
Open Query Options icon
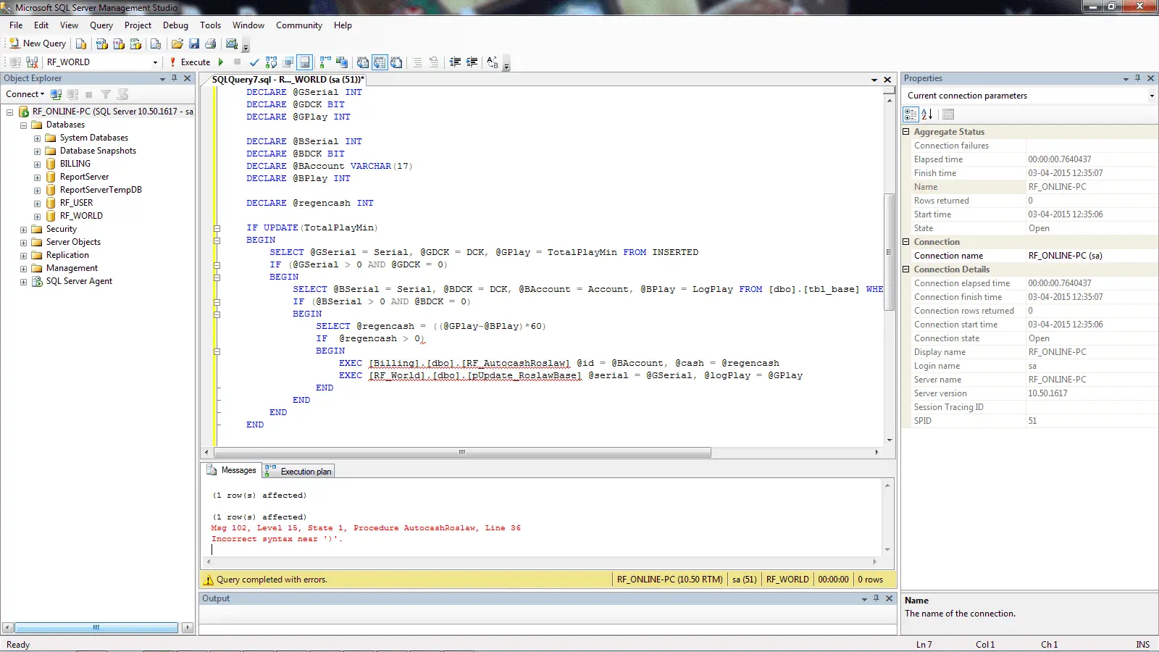288,62
